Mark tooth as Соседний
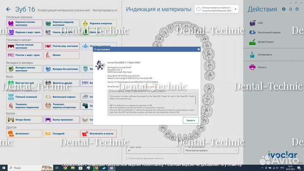Screen dimensions: 304x171 (x=62, y=133)
